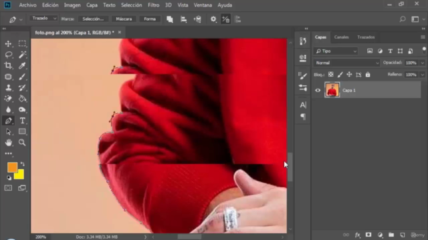Open the Capa menu
This screenshot has height=240, width=428.
click(x=92, y=5)
